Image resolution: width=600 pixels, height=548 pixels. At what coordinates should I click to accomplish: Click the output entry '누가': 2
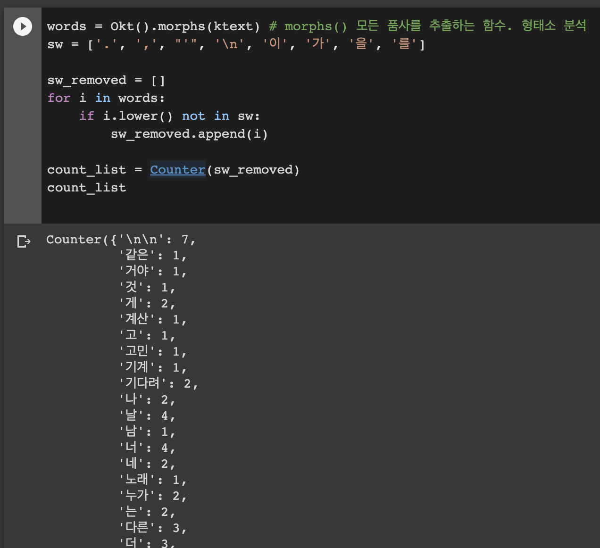(153, 496)
